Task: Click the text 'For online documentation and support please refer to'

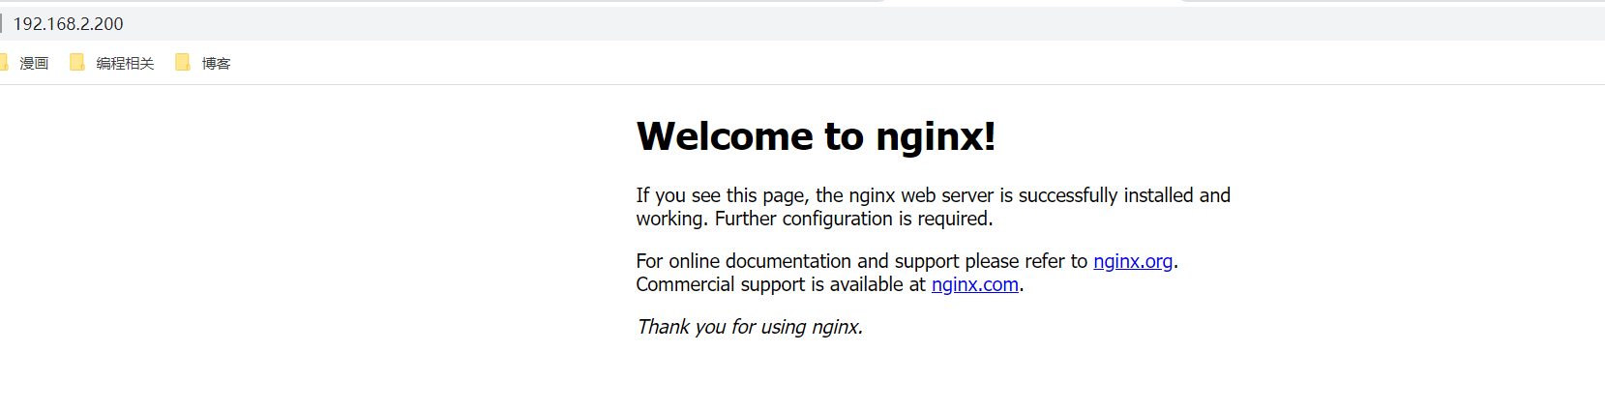Action: 862,261
